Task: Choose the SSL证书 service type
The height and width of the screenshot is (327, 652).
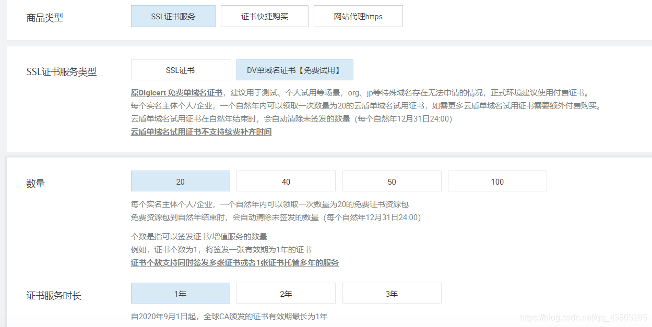Action: (x=180, y=69)
